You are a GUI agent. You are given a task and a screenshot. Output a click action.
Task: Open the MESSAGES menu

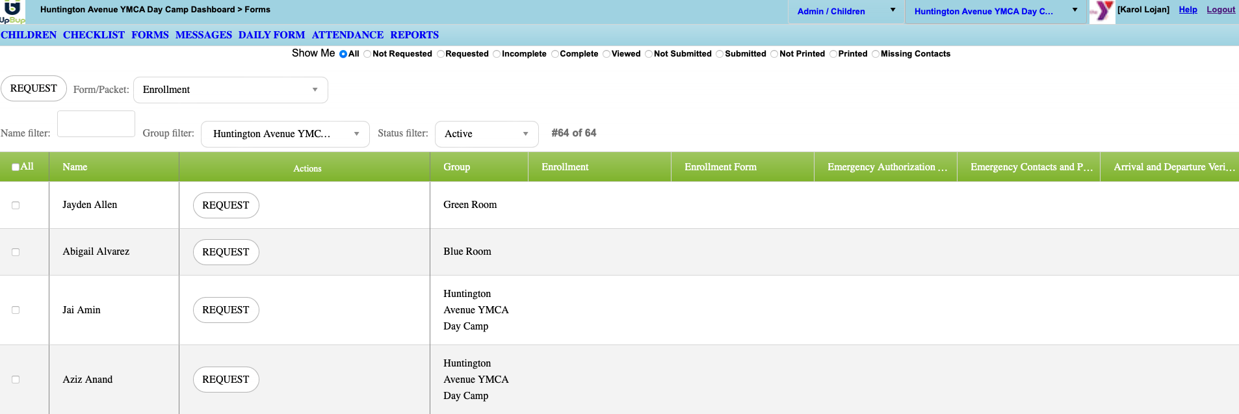pyautogui.click(x=203, y=35)
